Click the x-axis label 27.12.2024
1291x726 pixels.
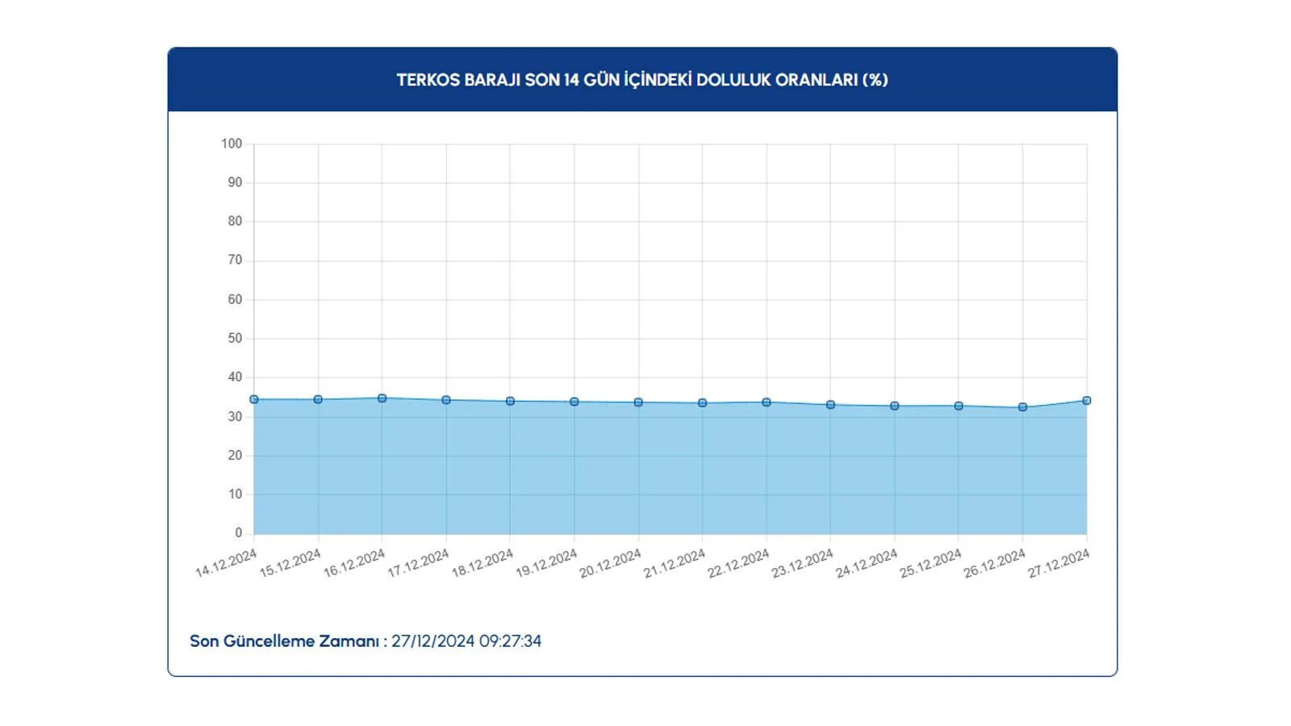[1059, 562]
